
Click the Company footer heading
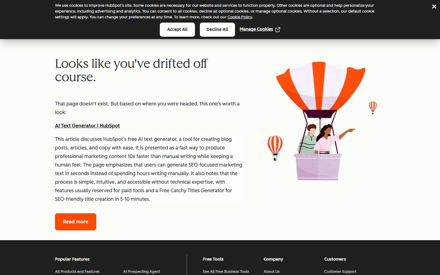click(x=273, y=259)
